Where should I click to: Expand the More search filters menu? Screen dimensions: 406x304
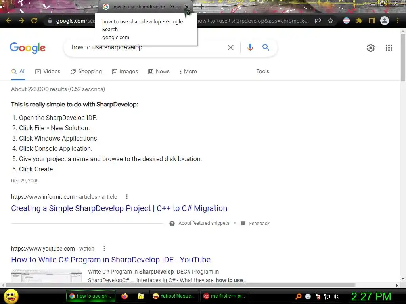point(188,72)
